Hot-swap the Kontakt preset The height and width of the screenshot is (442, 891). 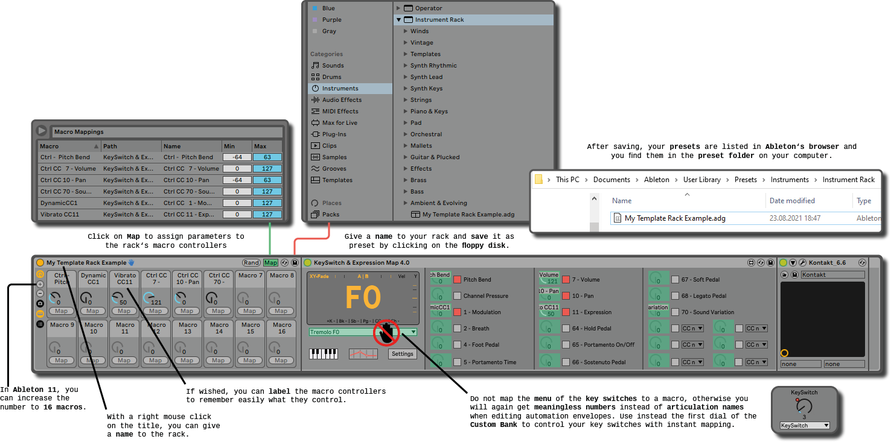pyautogui.click(x=862, y=262)
